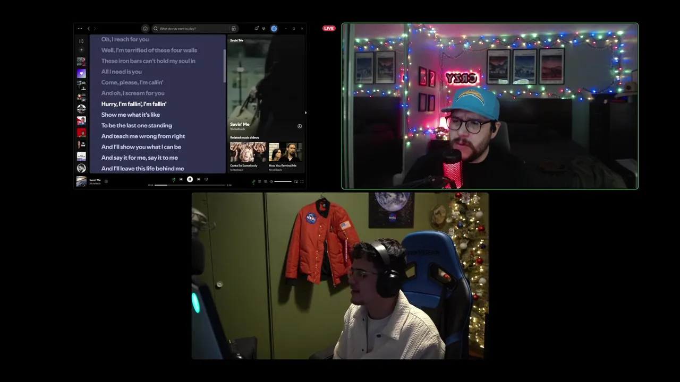The image size is (680, 382).
Task: Open Nickelback artist link under Savin' Me in right panel
Action: tap(236, 129)
